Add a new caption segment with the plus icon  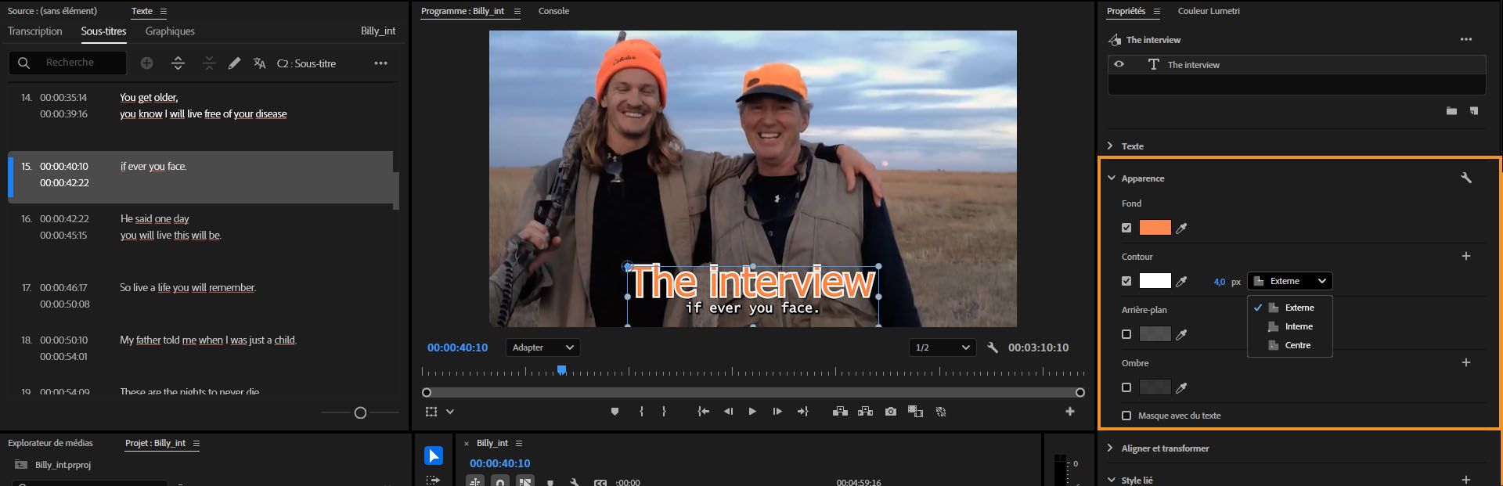tap(146, 63)
